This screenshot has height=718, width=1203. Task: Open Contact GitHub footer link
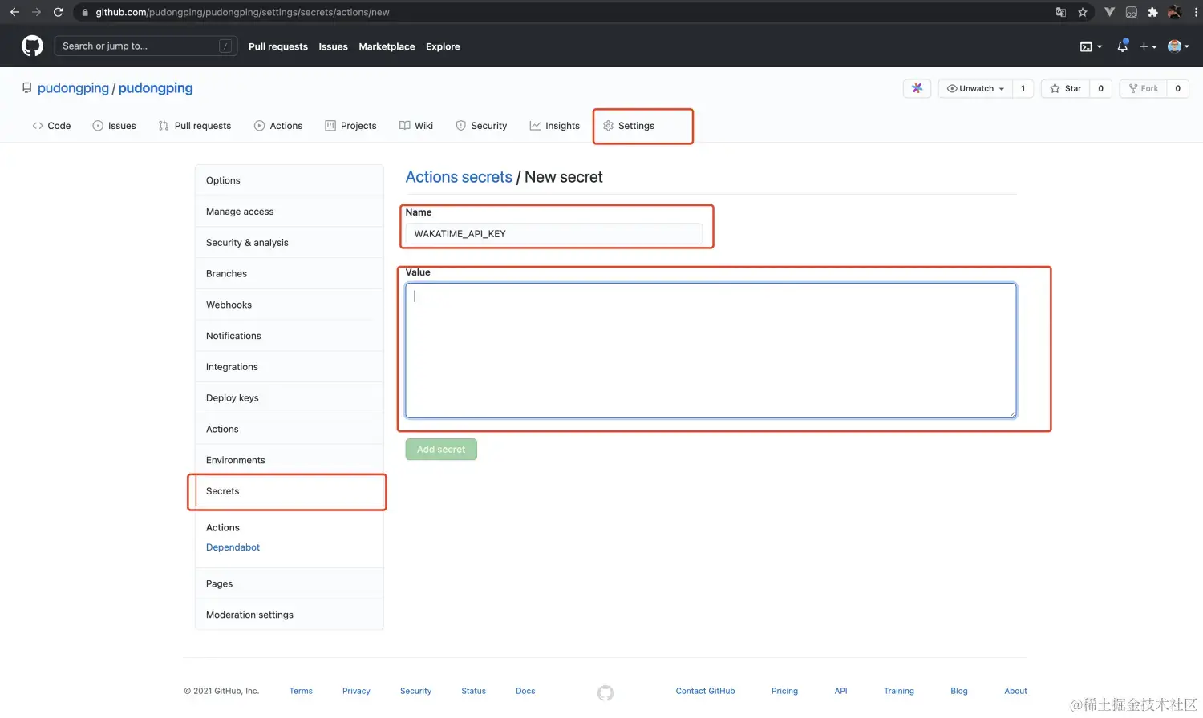click(705, 691)
